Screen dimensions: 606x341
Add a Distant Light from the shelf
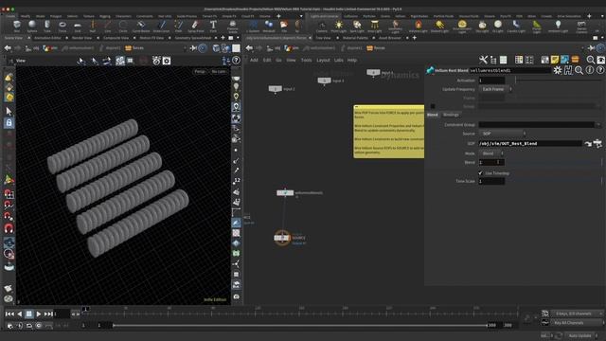[x=439, y=27]
